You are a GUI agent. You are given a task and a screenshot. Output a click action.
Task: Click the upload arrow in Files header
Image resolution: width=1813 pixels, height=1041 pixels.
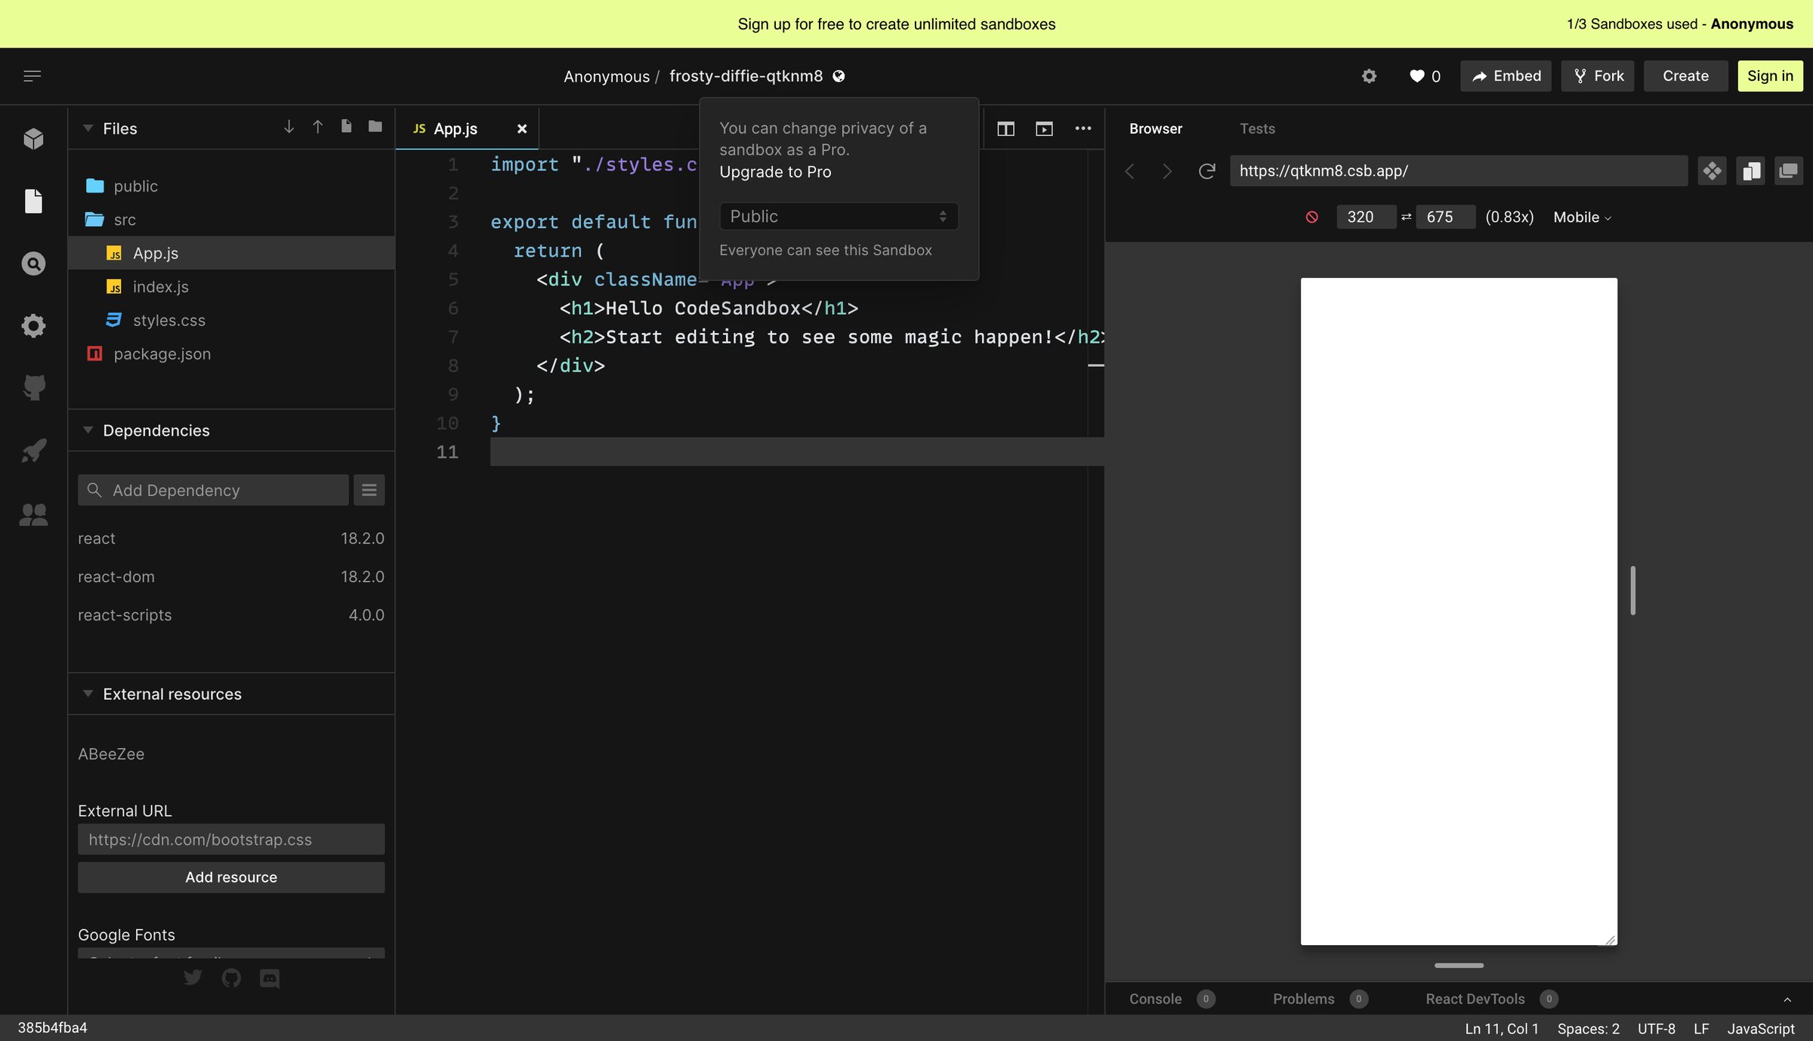[317, 127]
